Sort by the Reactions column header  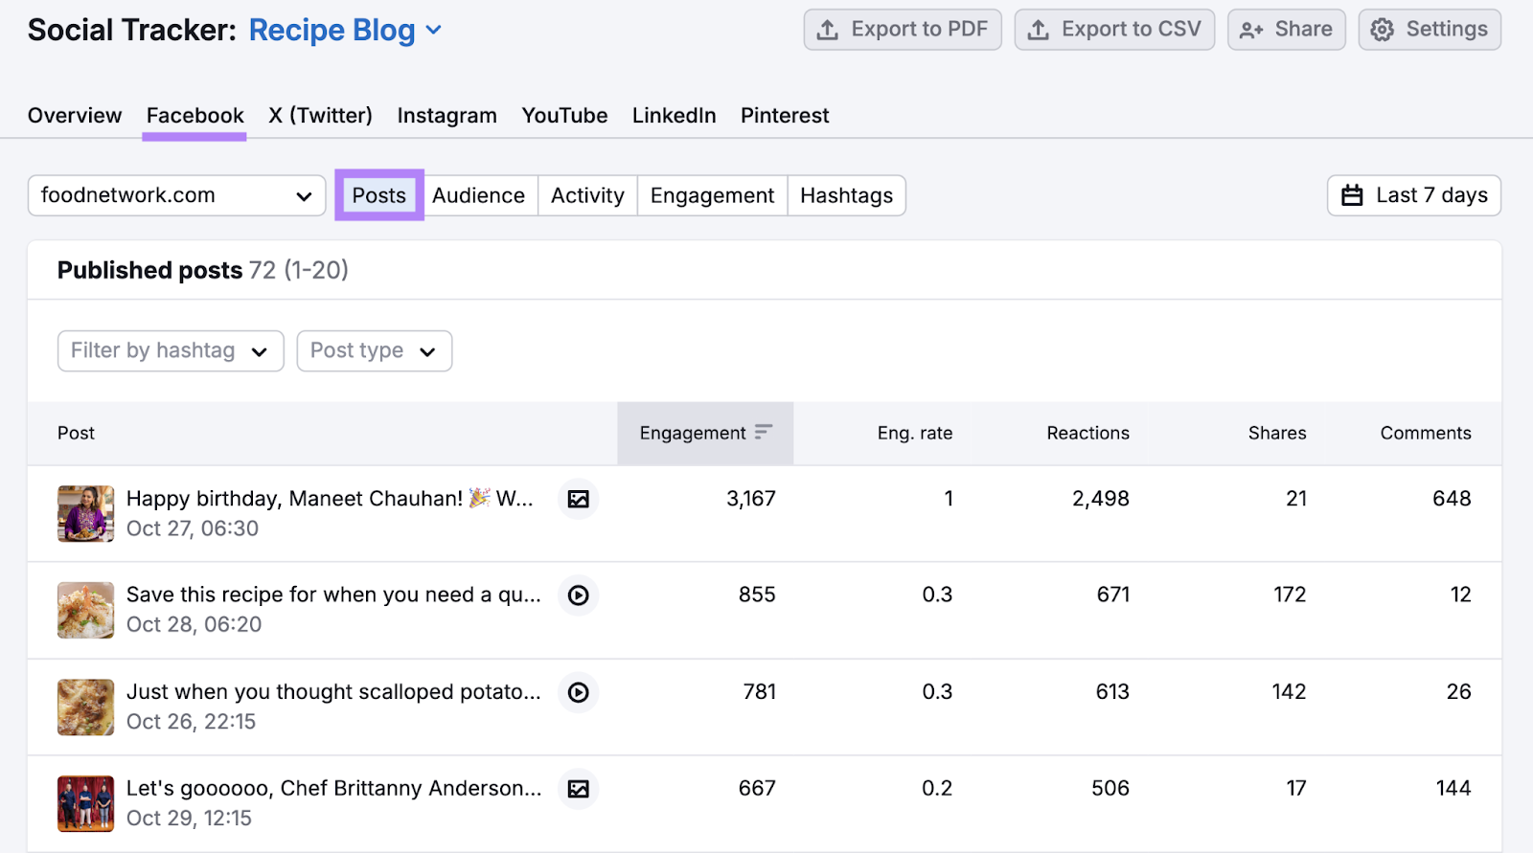[1087, 433]
